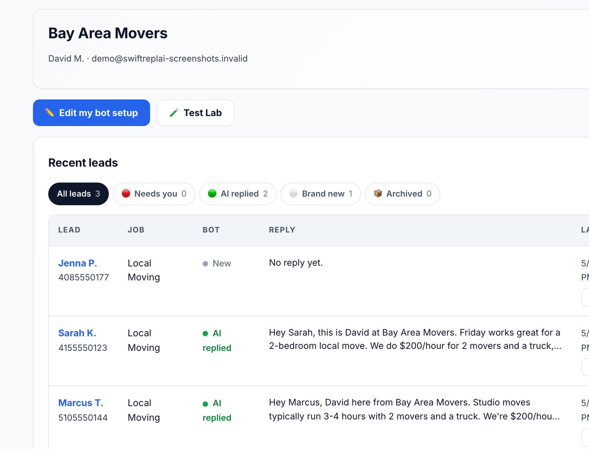Open the Test Lab
The height and width of the screenshot is (449, 589).
click(196, 113)
